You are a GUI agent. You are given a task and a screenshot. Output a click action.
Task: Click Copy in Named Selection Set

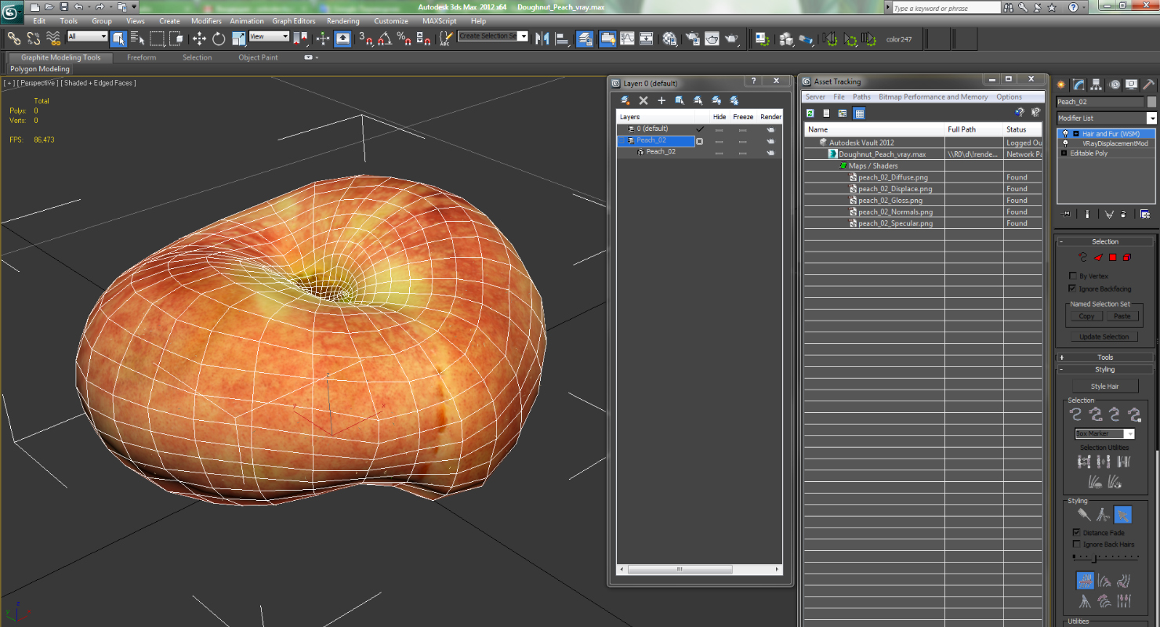(x=1086, y=316)
